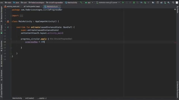
Task: Click fold marker at onCreate closing brace
Action: 11,54
